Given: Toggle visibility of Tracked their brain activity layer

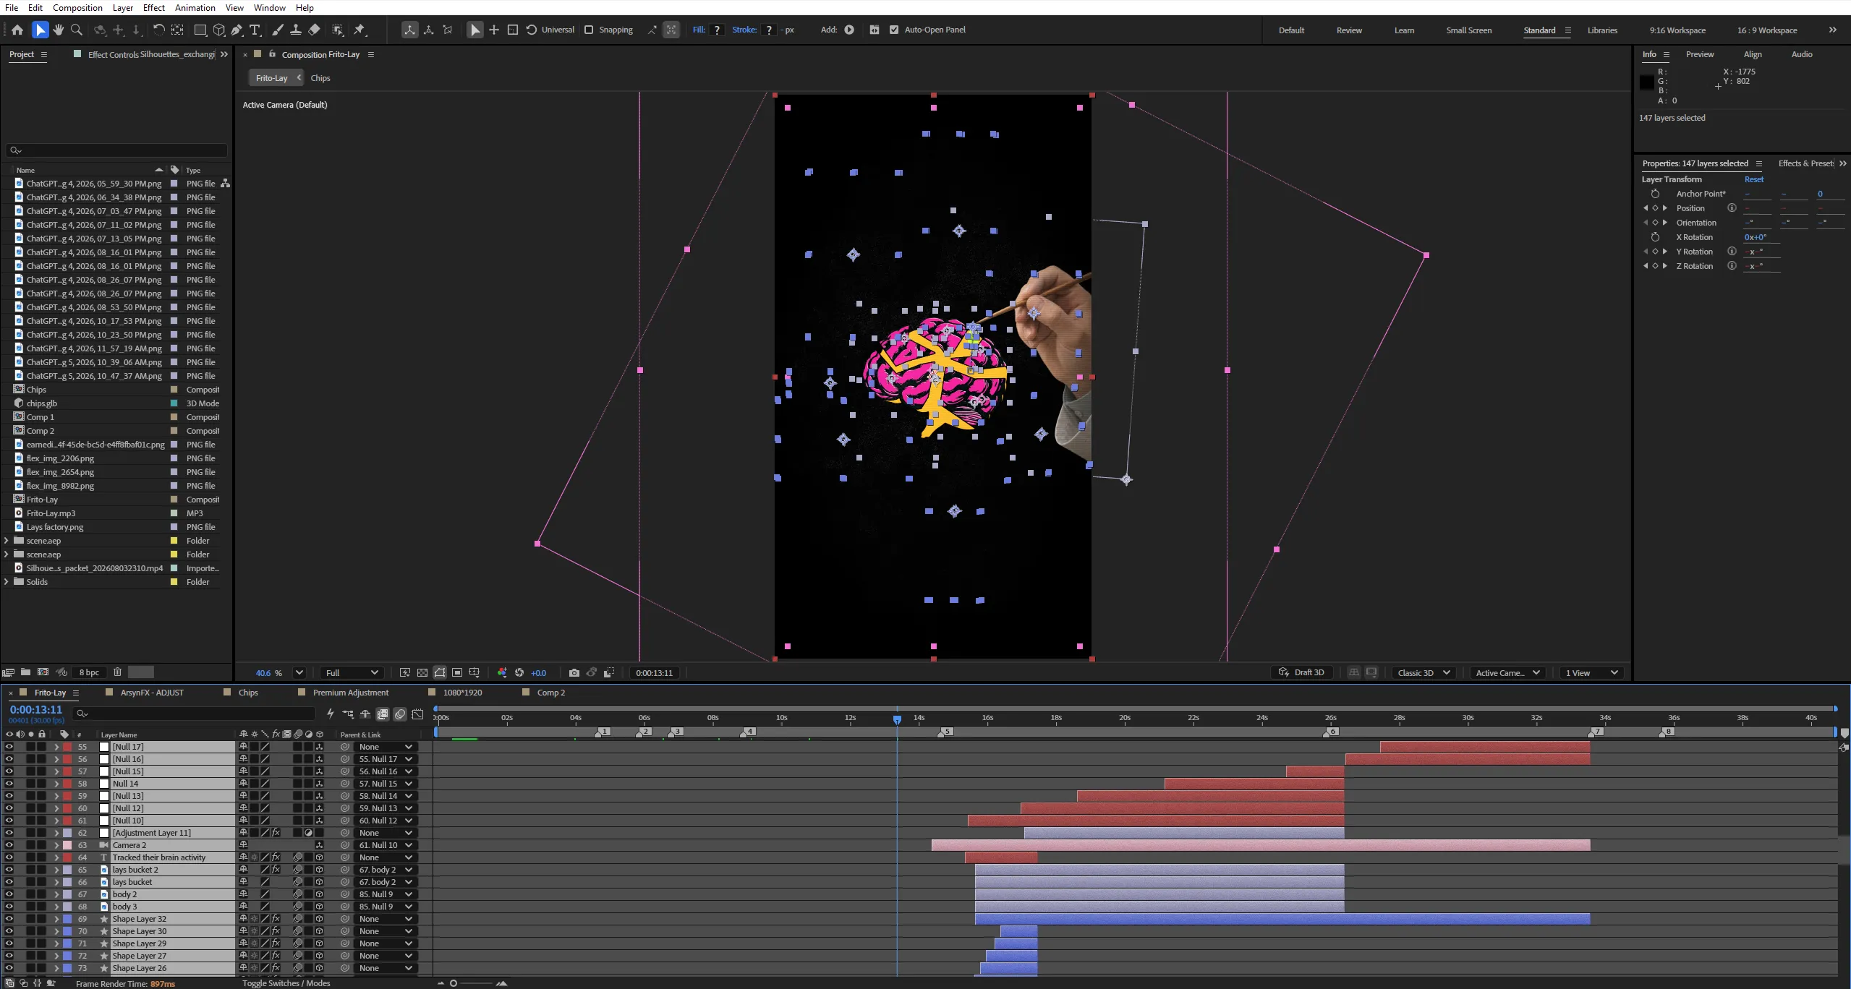Looking at the screenshot, I should [x=9, y=857].
